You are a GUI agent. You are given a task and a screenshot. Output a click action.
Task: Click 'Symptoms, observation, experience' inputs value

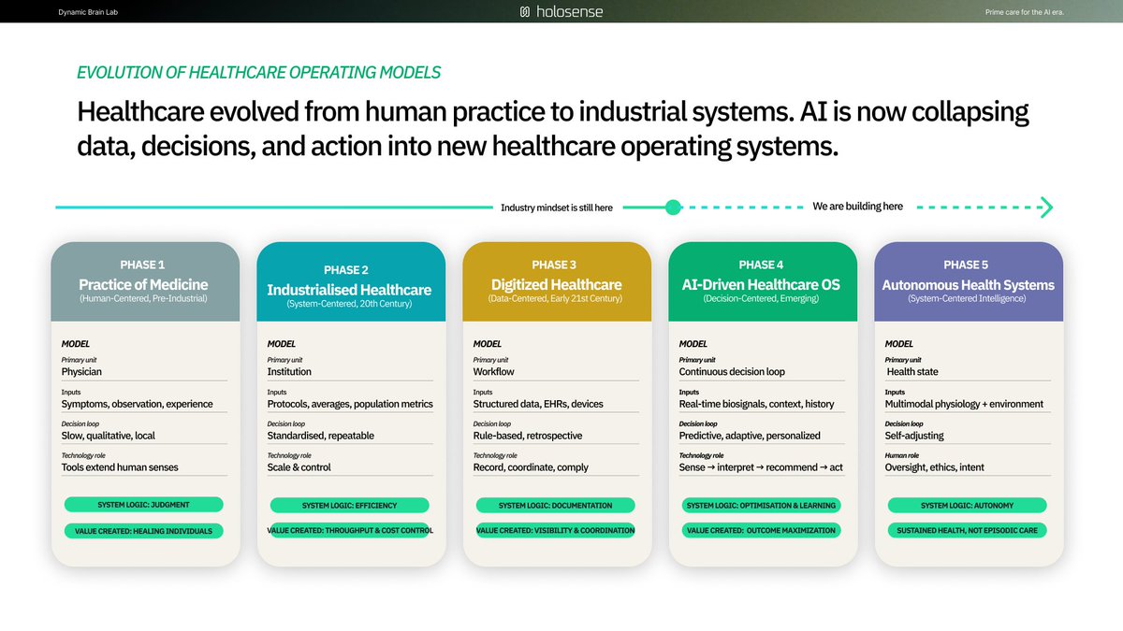(138, 404)
